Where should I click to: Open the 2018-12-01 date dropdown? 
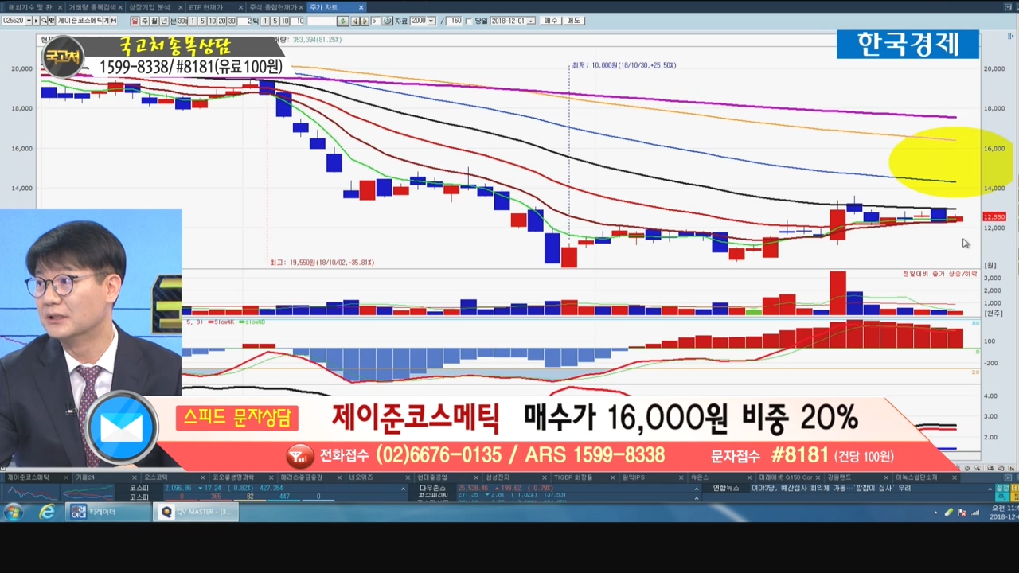(531, 21)
